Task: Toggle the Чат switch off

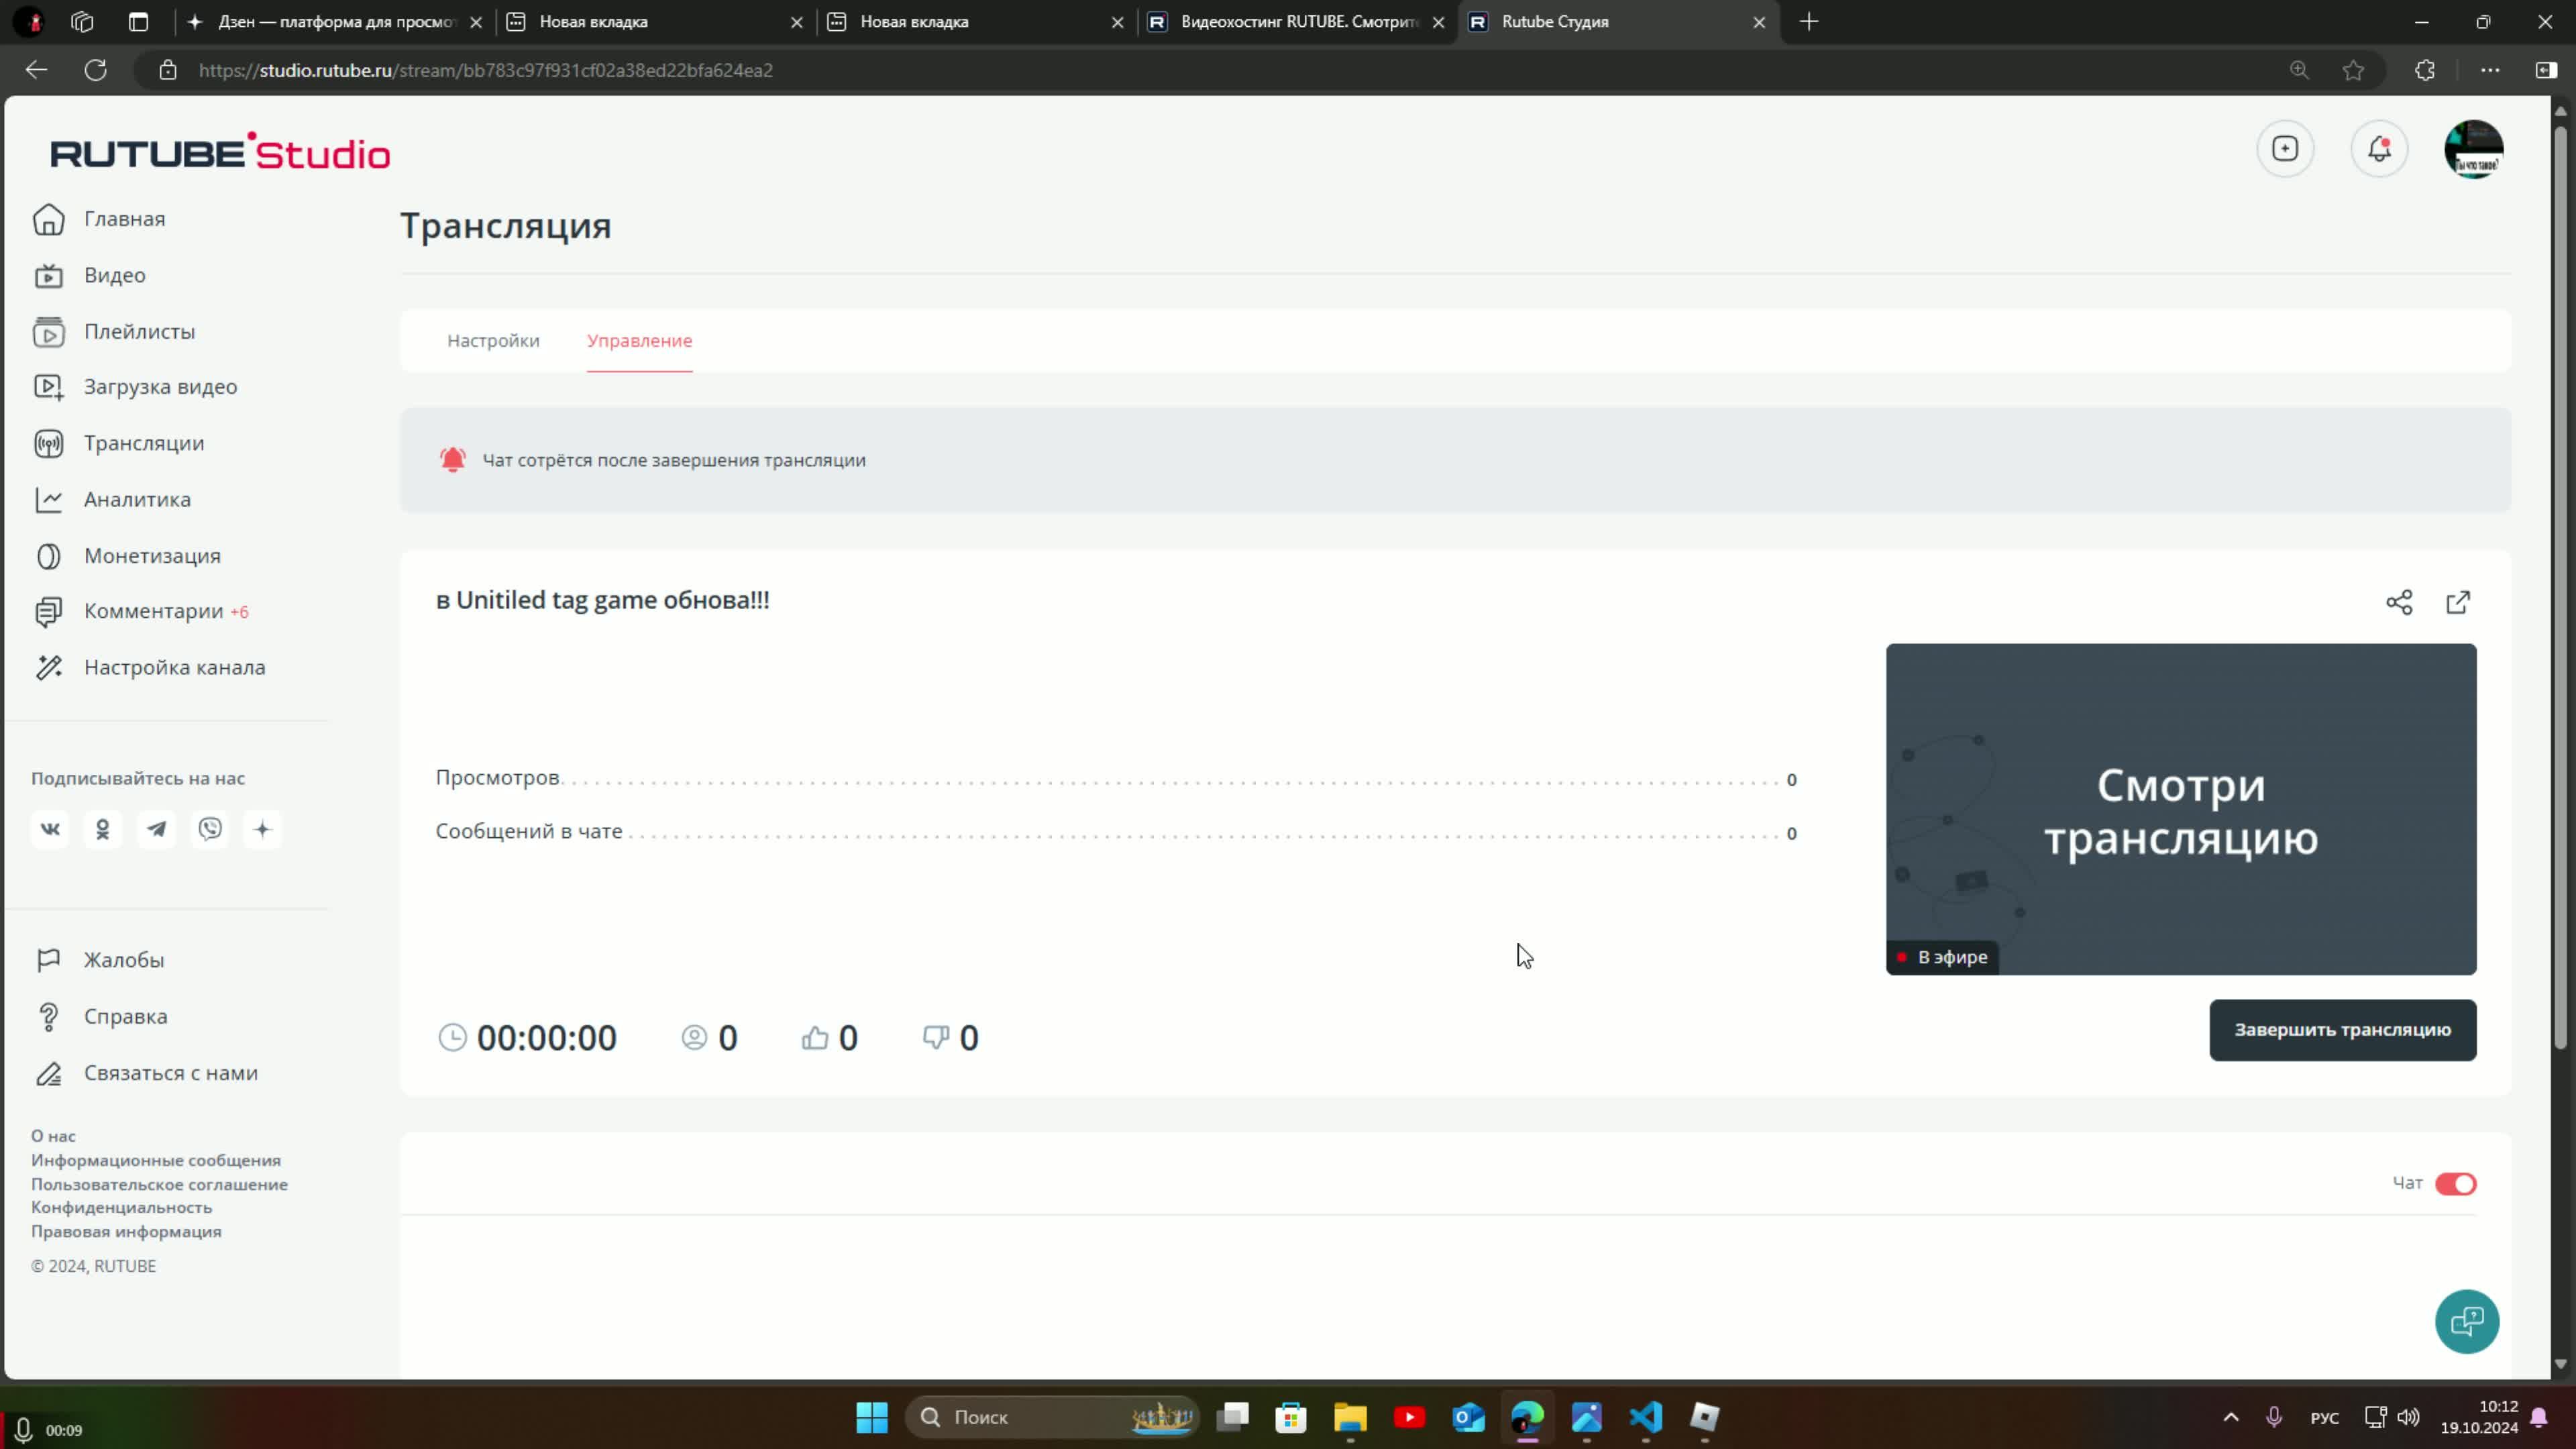Action: tap(2455, 1184)
